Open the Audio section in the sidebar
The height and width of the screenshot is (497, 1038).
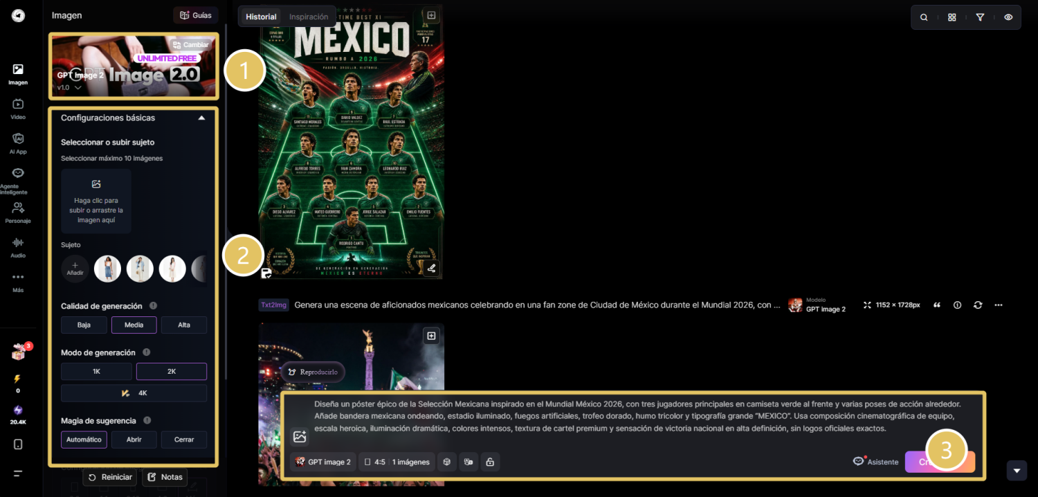18,247
